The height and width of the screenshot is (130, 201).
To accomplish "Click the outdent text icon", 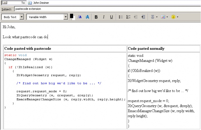I will (x=136, y=17).
